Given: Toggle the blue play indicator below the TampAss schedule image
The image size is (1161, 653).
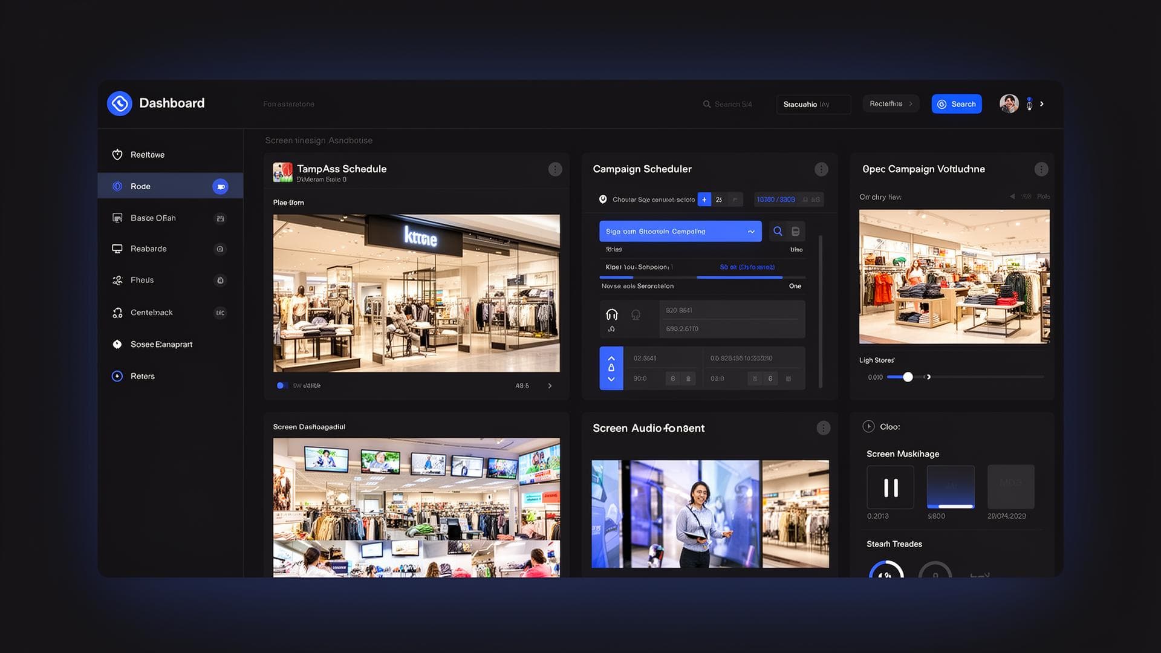Looking at the screenshot, I should coord(281,385).
